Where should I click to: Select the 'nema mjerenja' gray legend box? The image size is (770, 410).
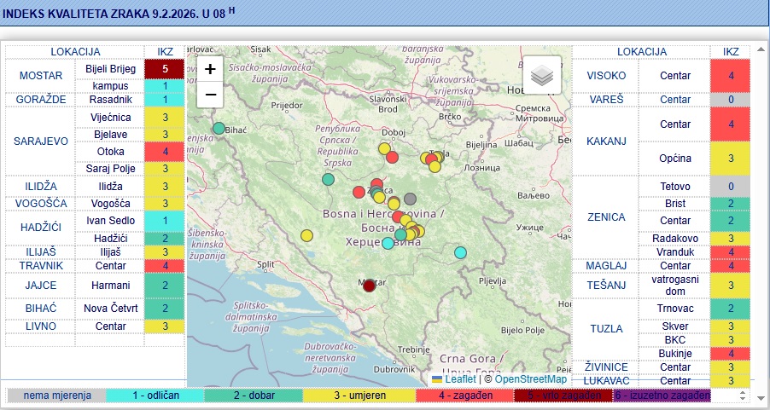coord(57,396)
